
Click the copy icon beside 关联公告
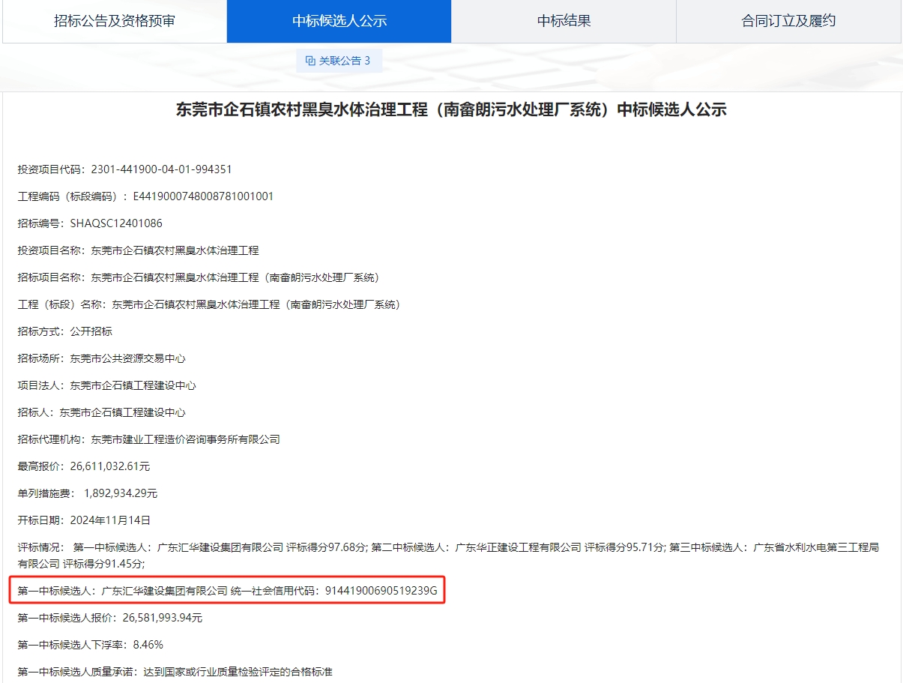[x=310, y=61]
